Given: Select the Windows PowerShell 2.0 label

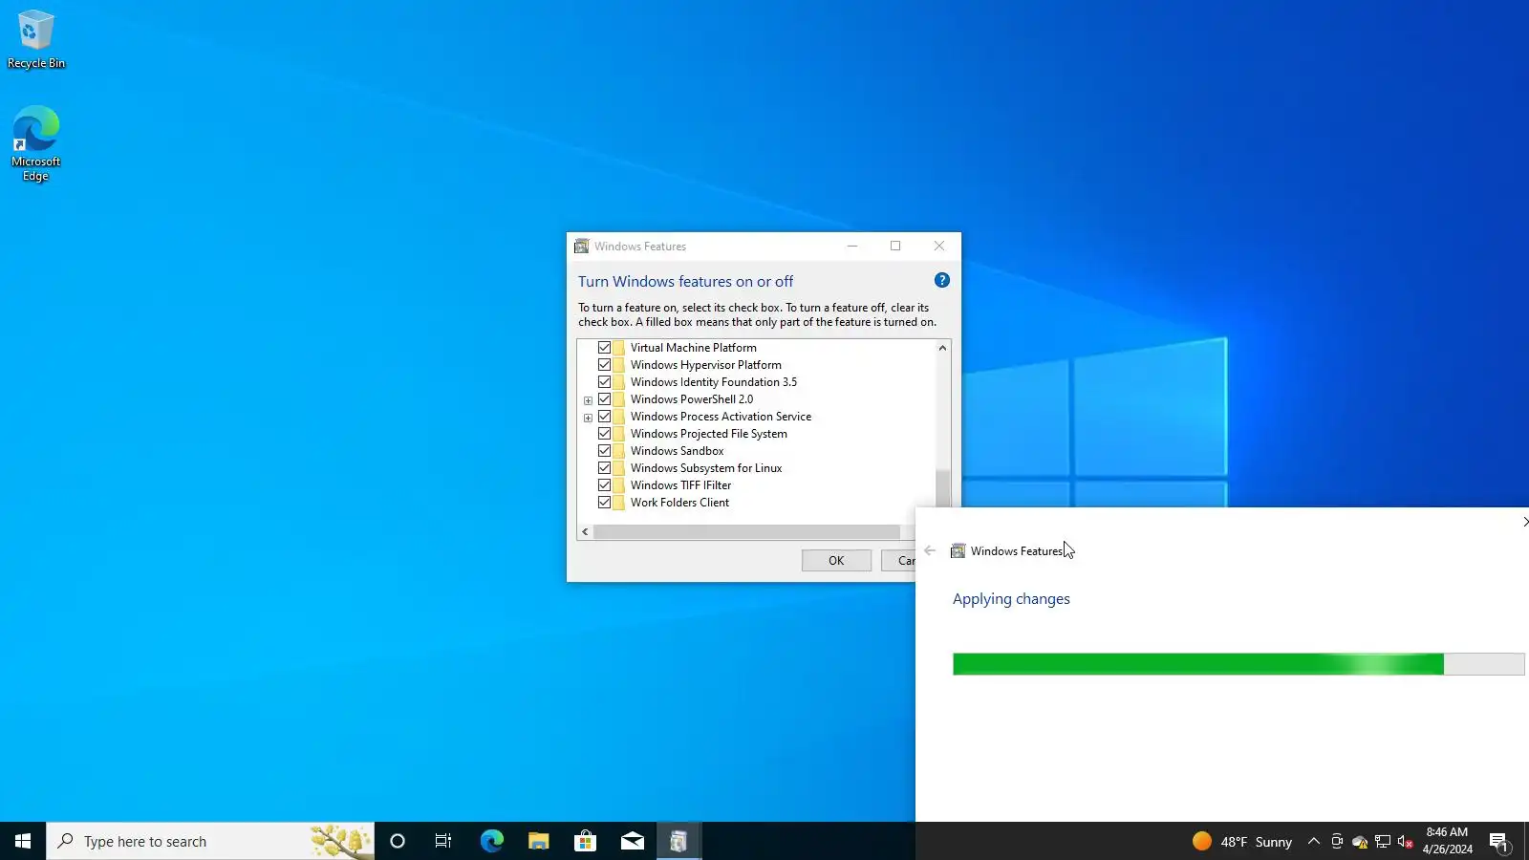Looking at the screenshot, I should [x=691, y=399].
